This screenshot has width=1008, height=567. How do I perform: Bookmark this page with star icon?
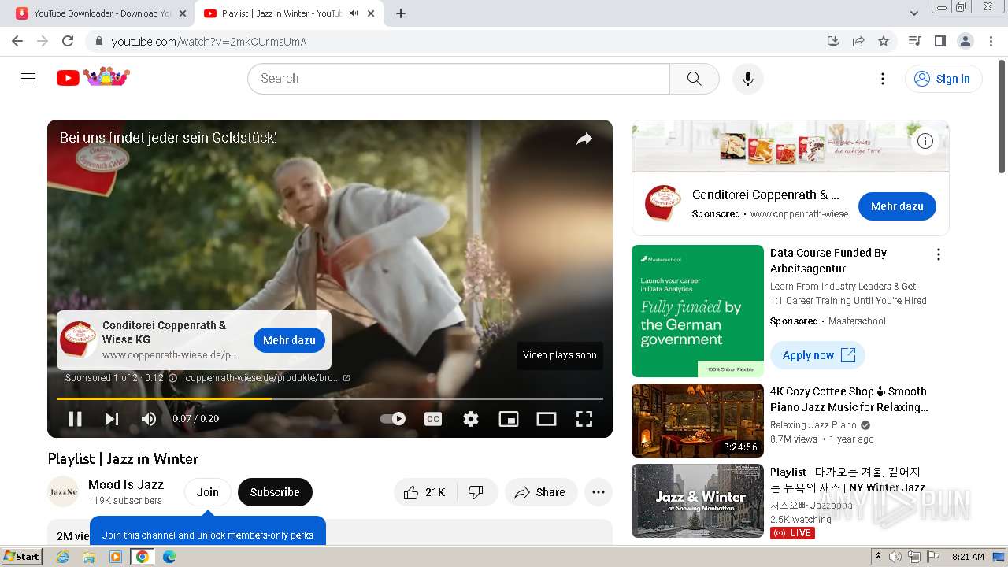[884, 41]
